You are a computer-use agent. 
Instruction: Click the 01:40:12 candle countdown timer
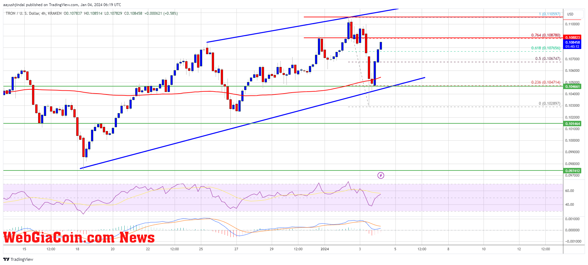click(572, 46)
